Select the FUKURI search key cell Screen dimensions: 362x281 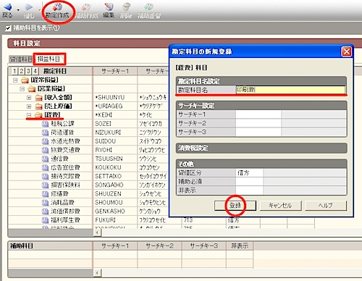coord(115,220)
